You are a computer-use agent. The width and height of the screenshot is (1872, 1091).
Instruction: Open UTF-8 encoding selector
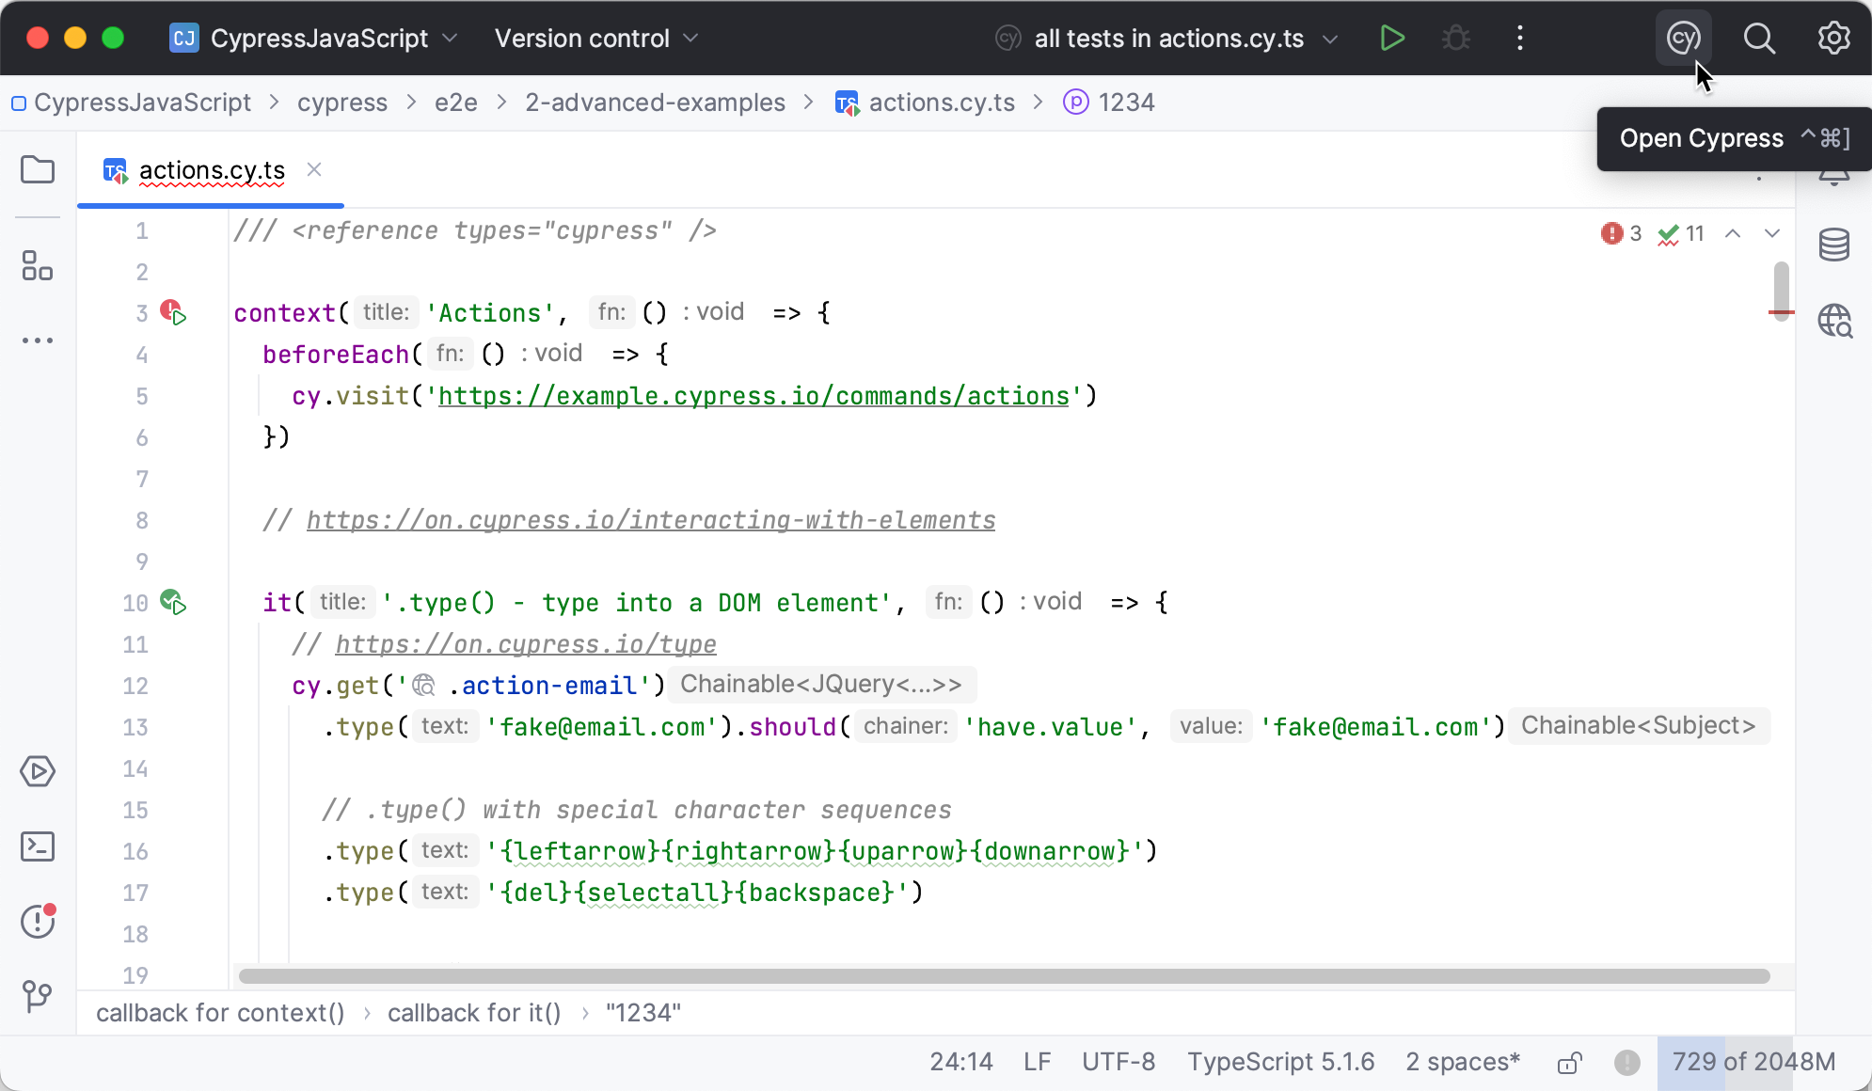tap(1118, 1062)
